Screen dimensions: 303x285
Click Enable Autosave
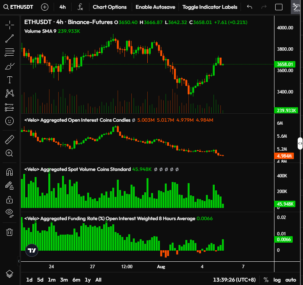point(155,7)
